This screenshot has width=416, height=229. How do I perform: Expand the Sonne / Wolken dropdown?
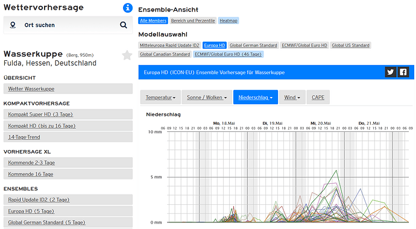[207, 97]
